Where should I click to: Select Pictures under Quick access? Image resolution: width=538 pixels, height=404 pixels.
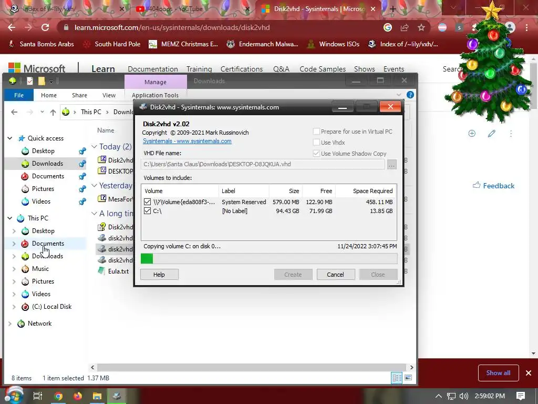tap(43, 189)
